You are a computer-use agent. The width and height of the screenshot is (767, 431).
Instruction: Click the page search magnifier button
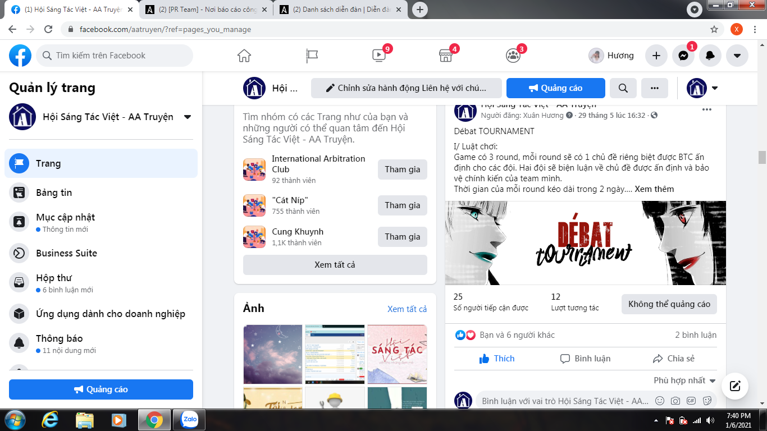(x=623, y=88)
